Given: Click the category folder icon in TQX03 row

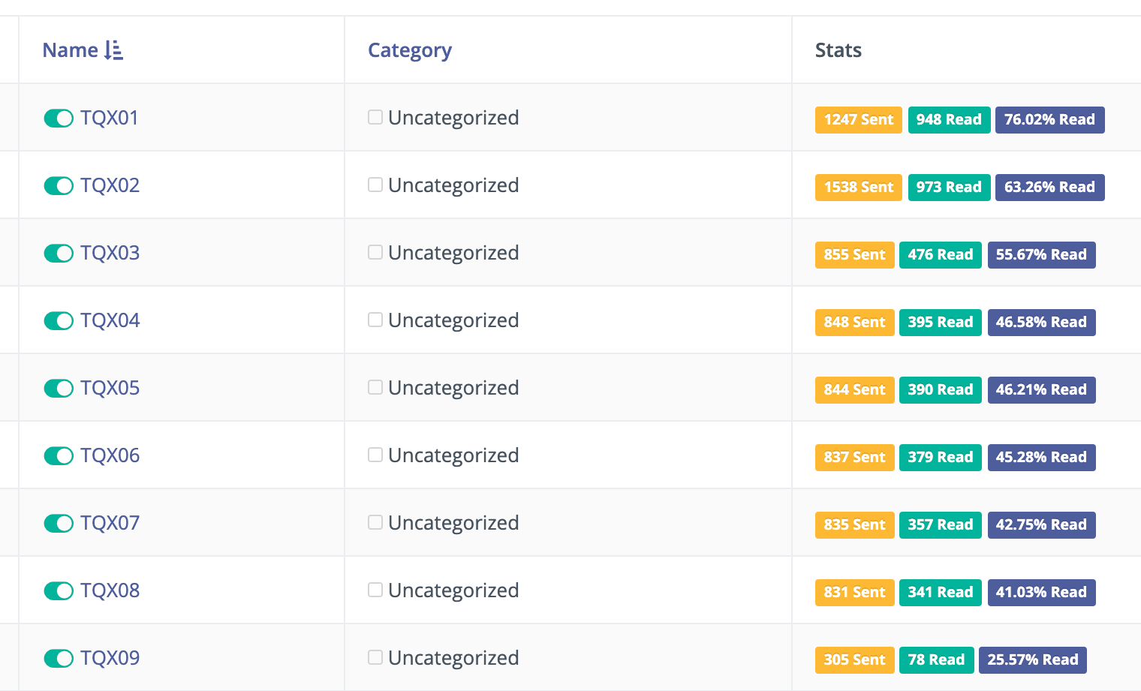Looking at the screenshot, I should (375, 252).
